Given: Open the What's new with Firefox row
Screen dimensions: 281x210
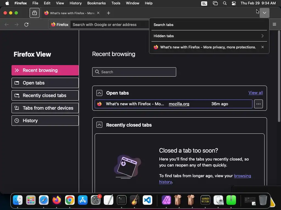Looking at the screenshot, I should pyautogui.click(x=173, y=104).
